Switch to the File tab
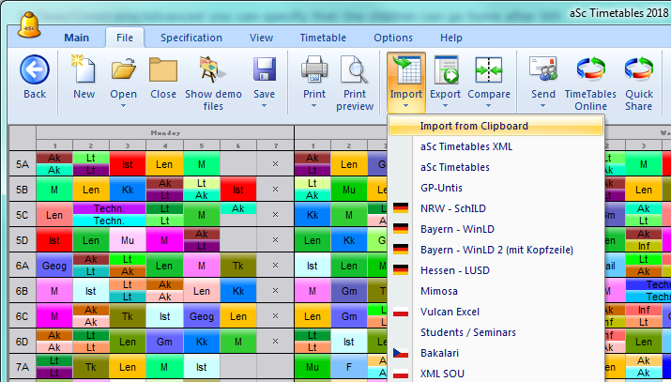 (x=125, y=38)
